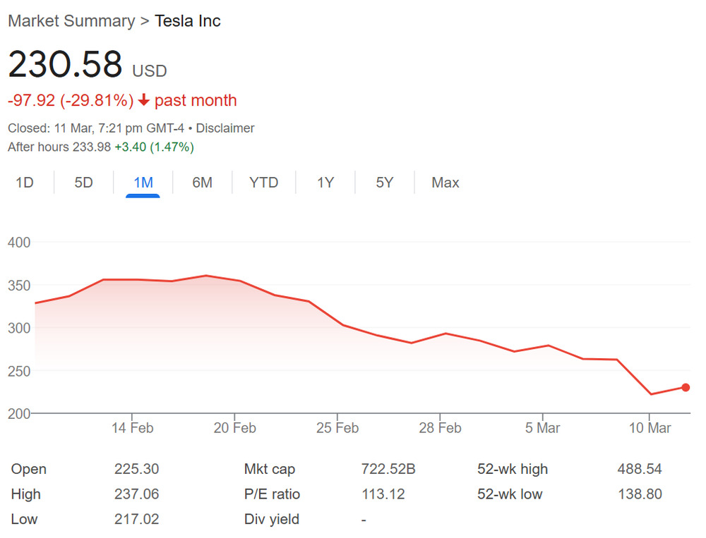Image resolution: width=706 pixels, height=538 pixels.
Task: Click the P/E ratio label
Action: click(x=272, y=494)
